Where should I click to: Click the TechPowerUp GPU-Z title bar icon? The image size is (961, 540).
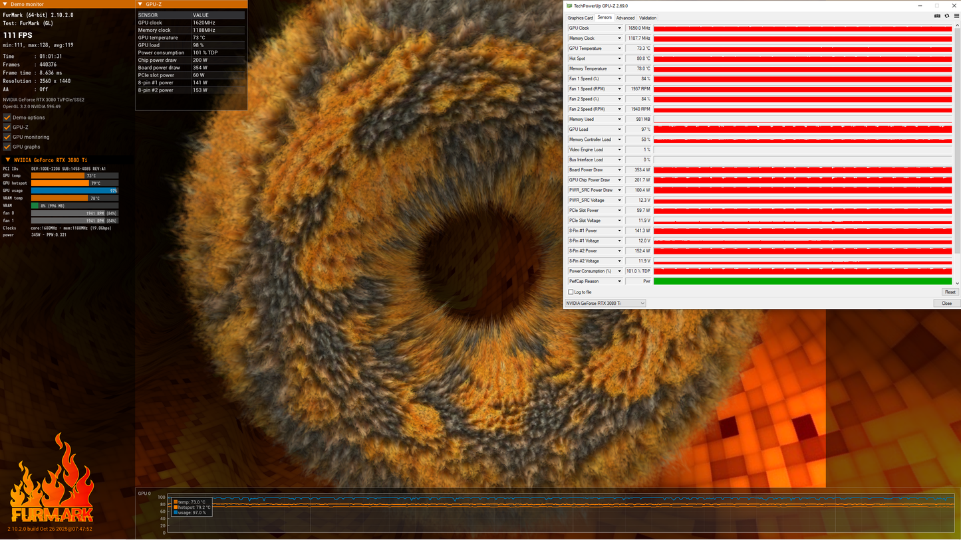(569, 6)
